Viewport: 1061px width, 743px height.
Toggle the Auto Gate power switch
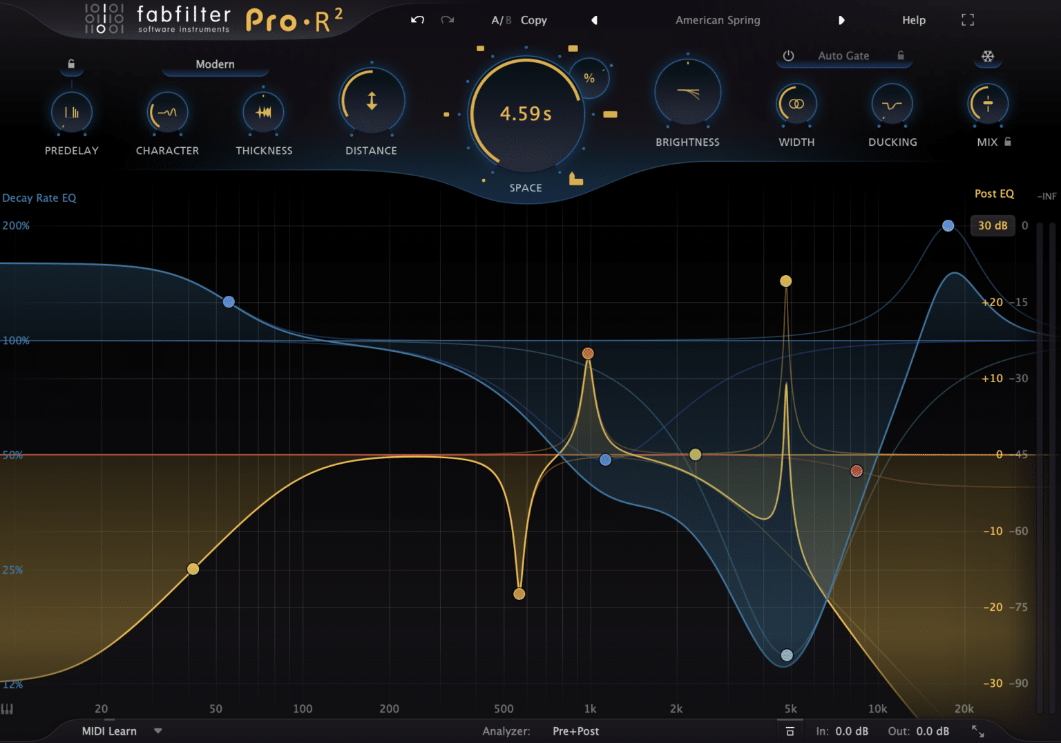tap(788, 56)
